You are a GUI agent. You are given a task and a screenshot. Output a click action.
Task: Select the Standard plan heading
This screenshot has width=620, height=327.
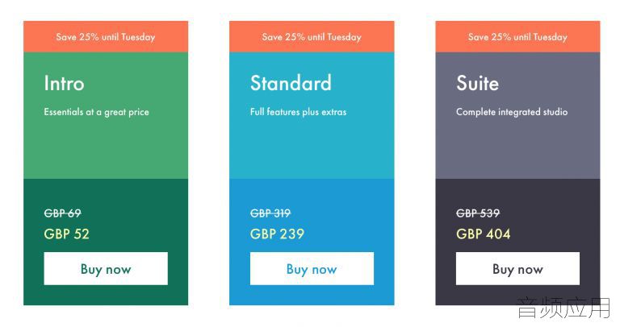coord(291,83)
